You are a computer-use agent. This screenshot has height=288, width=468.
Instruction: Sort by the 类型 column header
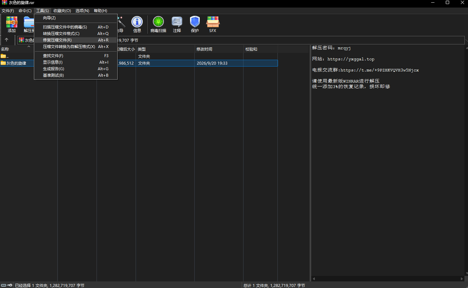point(165,49)
